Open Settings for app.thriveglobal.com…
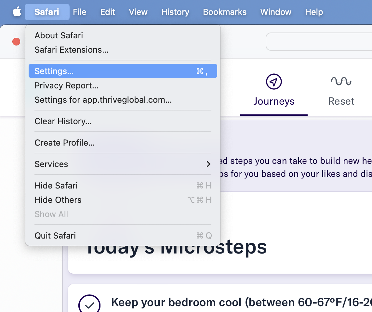 123,100
